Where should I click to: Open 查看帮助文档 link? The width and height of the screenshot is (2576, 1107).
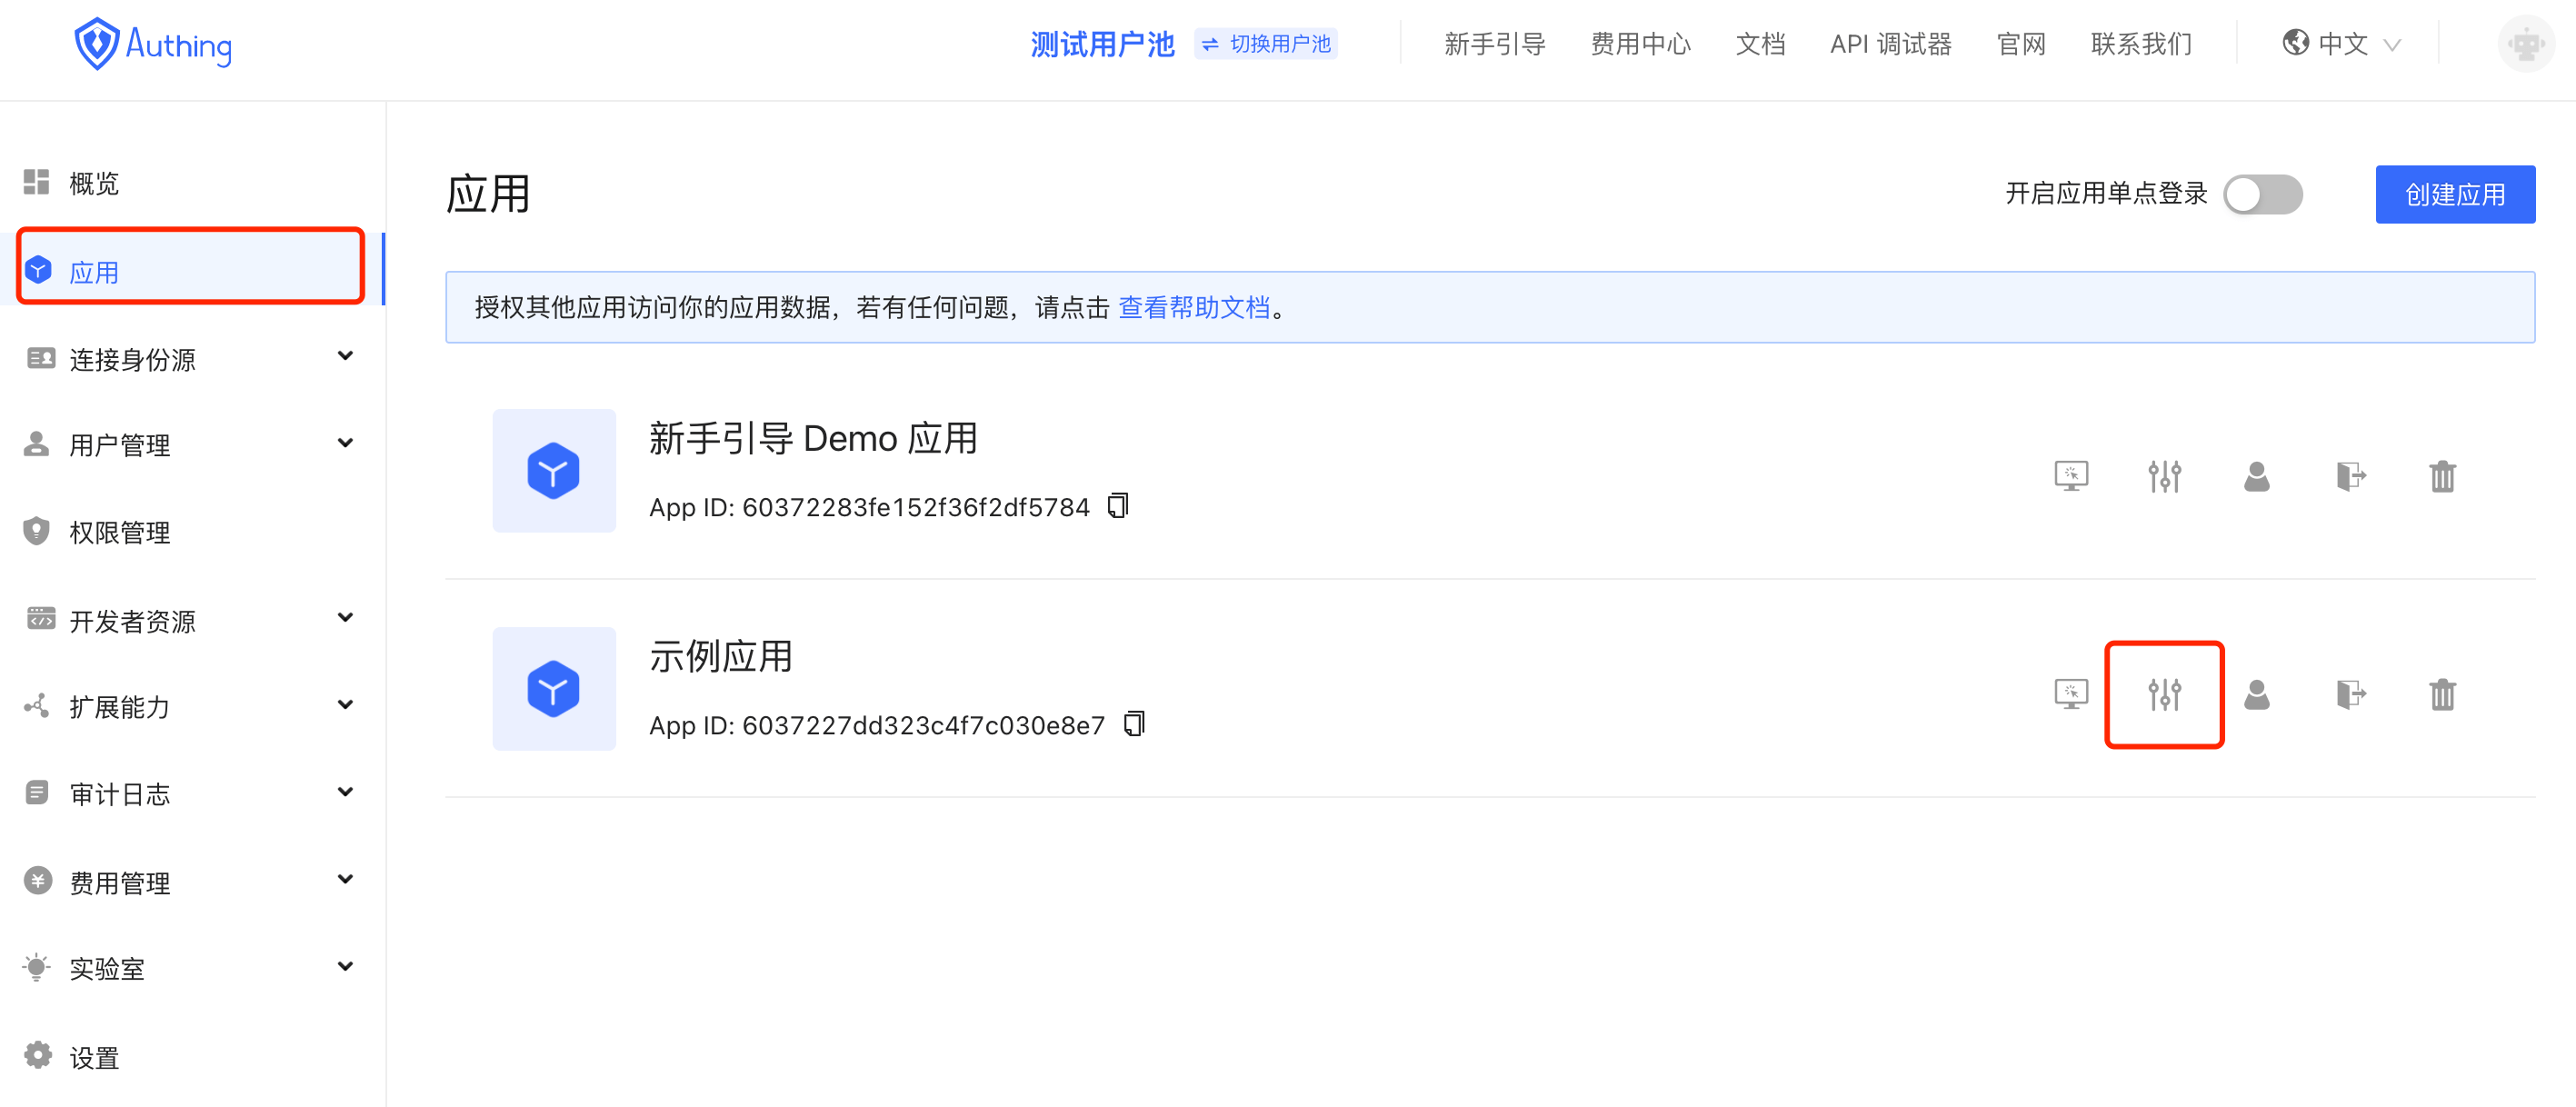point(1193,307)
